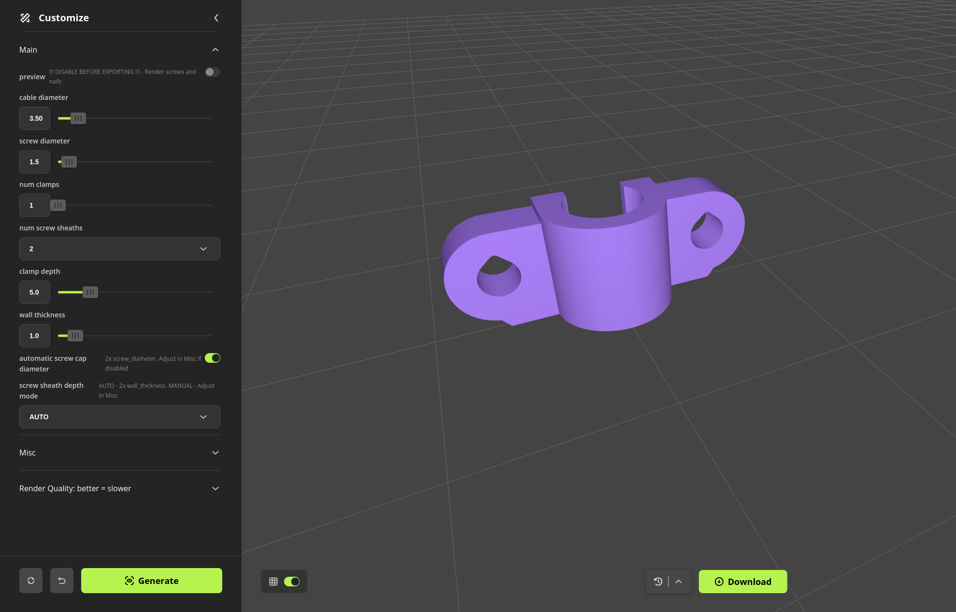Click the undo arrow icon button
Image resolution: width=956 pixels, height=612 pixels.
coord(62,581)
